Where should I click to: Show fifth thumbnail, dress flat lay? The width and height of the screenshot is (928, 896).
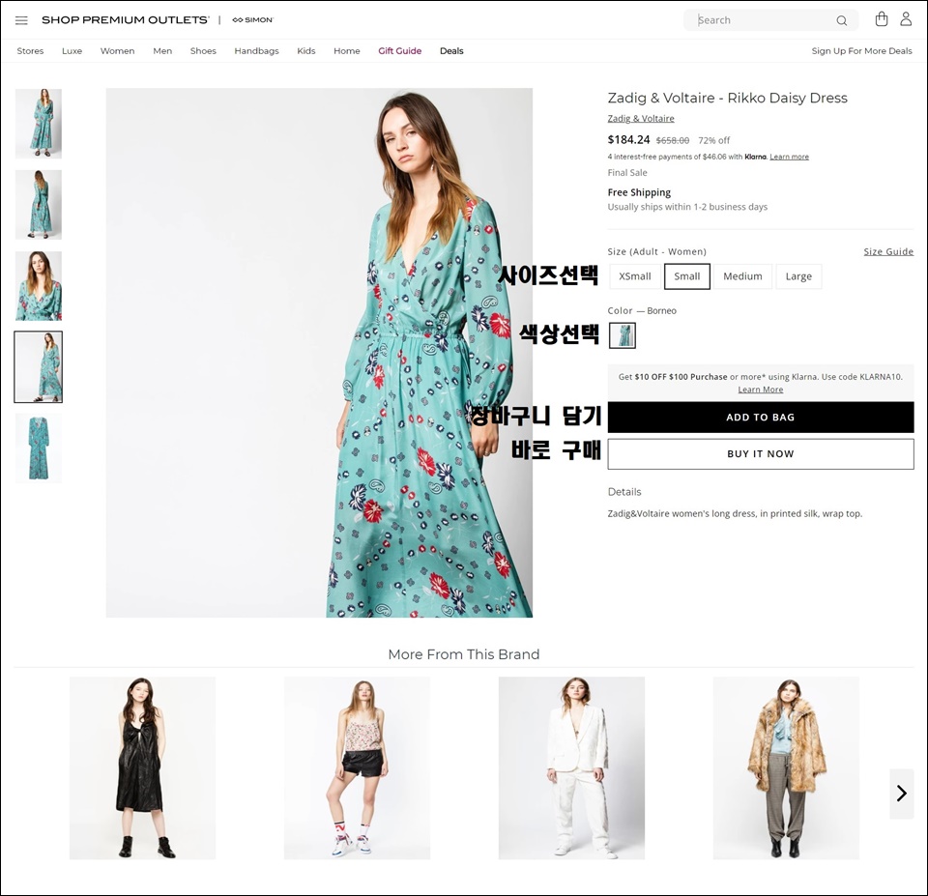coord(39,448)
